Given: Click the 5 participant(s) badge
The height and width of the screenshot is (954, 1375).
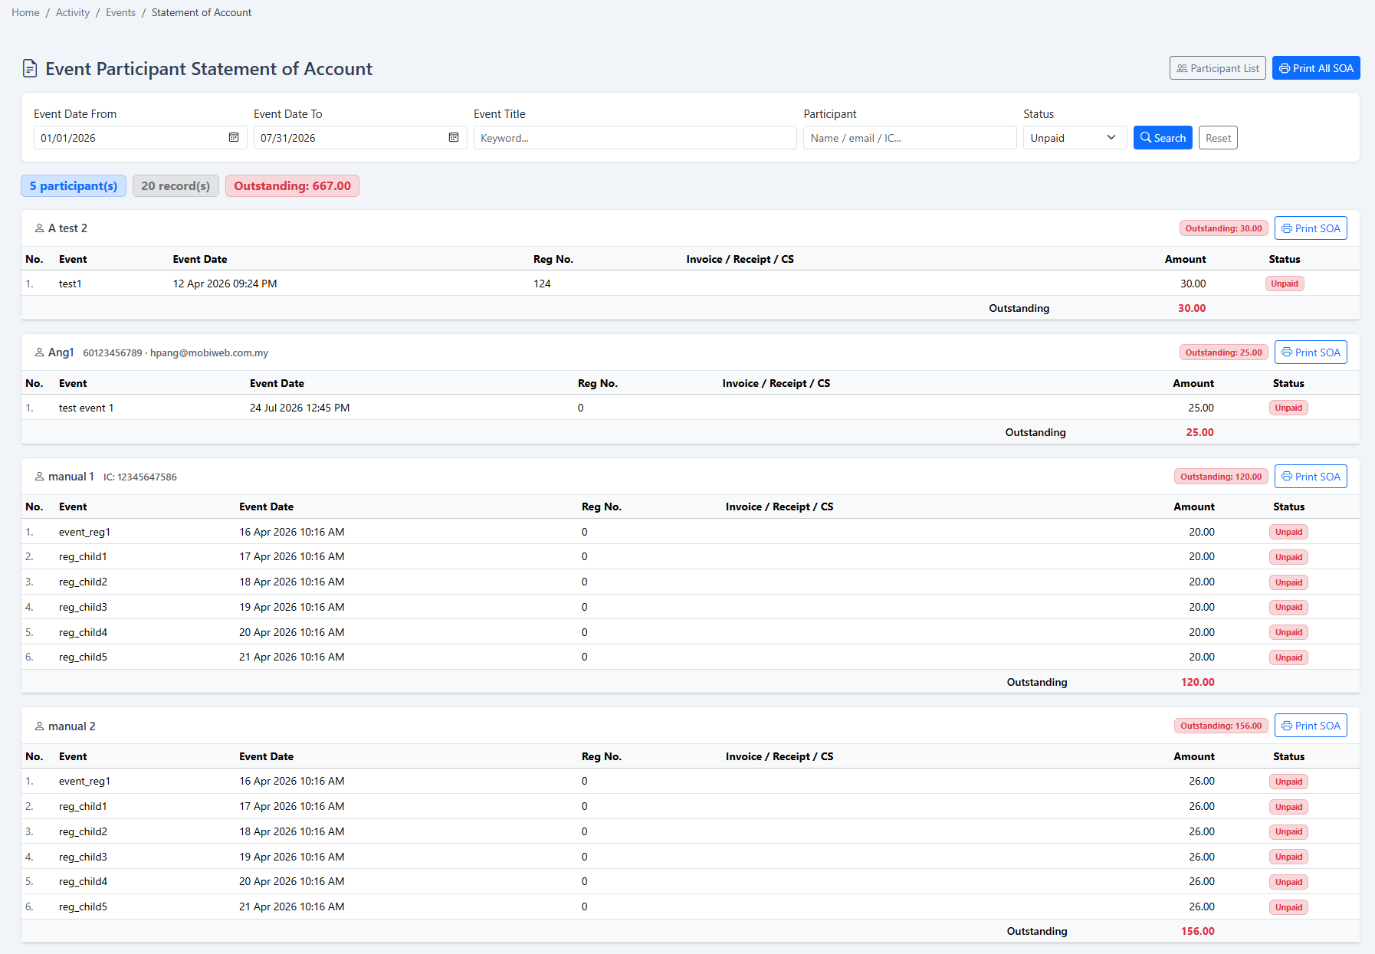Looking at the screenshot, I should (74, 186).
